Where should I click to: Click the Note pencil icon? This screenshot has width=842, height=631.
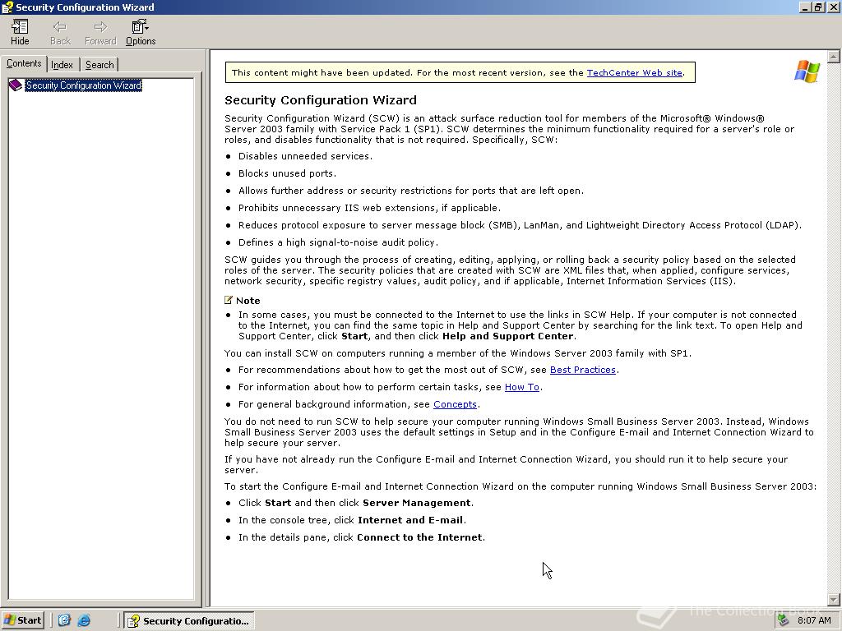229,300
